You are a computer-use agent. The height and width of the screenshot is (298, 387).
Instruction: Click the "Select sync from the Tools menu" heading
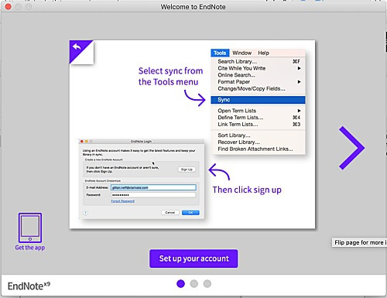coord(170,77)
